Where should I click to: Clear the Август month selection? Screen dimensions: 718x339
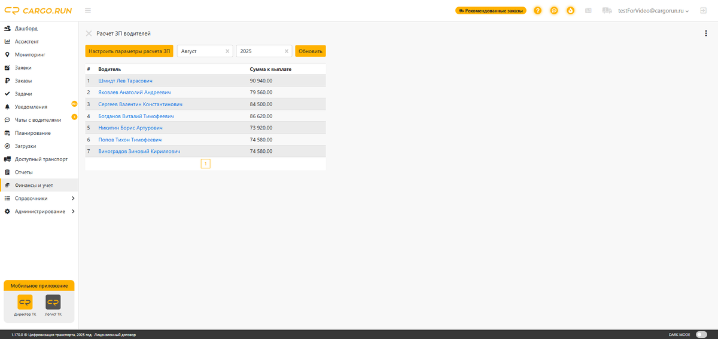point(227,51)
